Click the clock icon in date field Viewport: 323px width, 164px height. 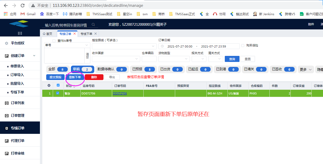[162, 46]
